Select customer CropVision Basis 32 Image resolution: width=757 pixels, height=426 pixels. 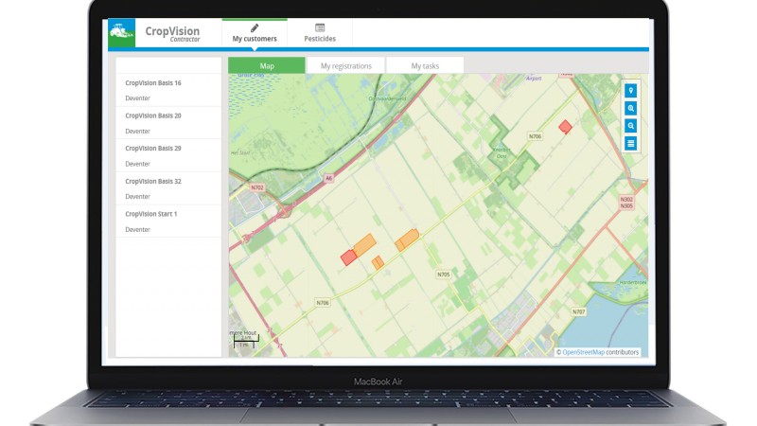point(168,188)
